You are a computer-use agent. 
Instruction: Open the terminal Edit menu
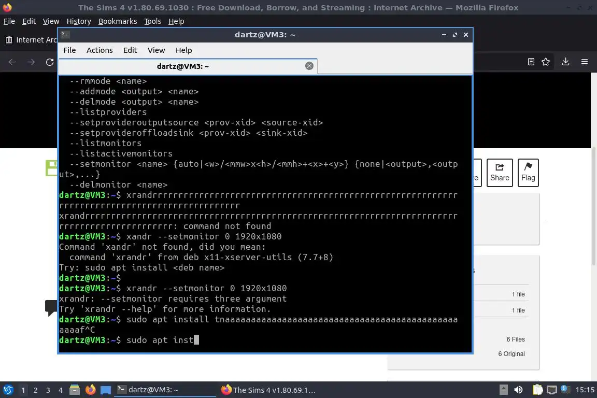pos(130,50)
